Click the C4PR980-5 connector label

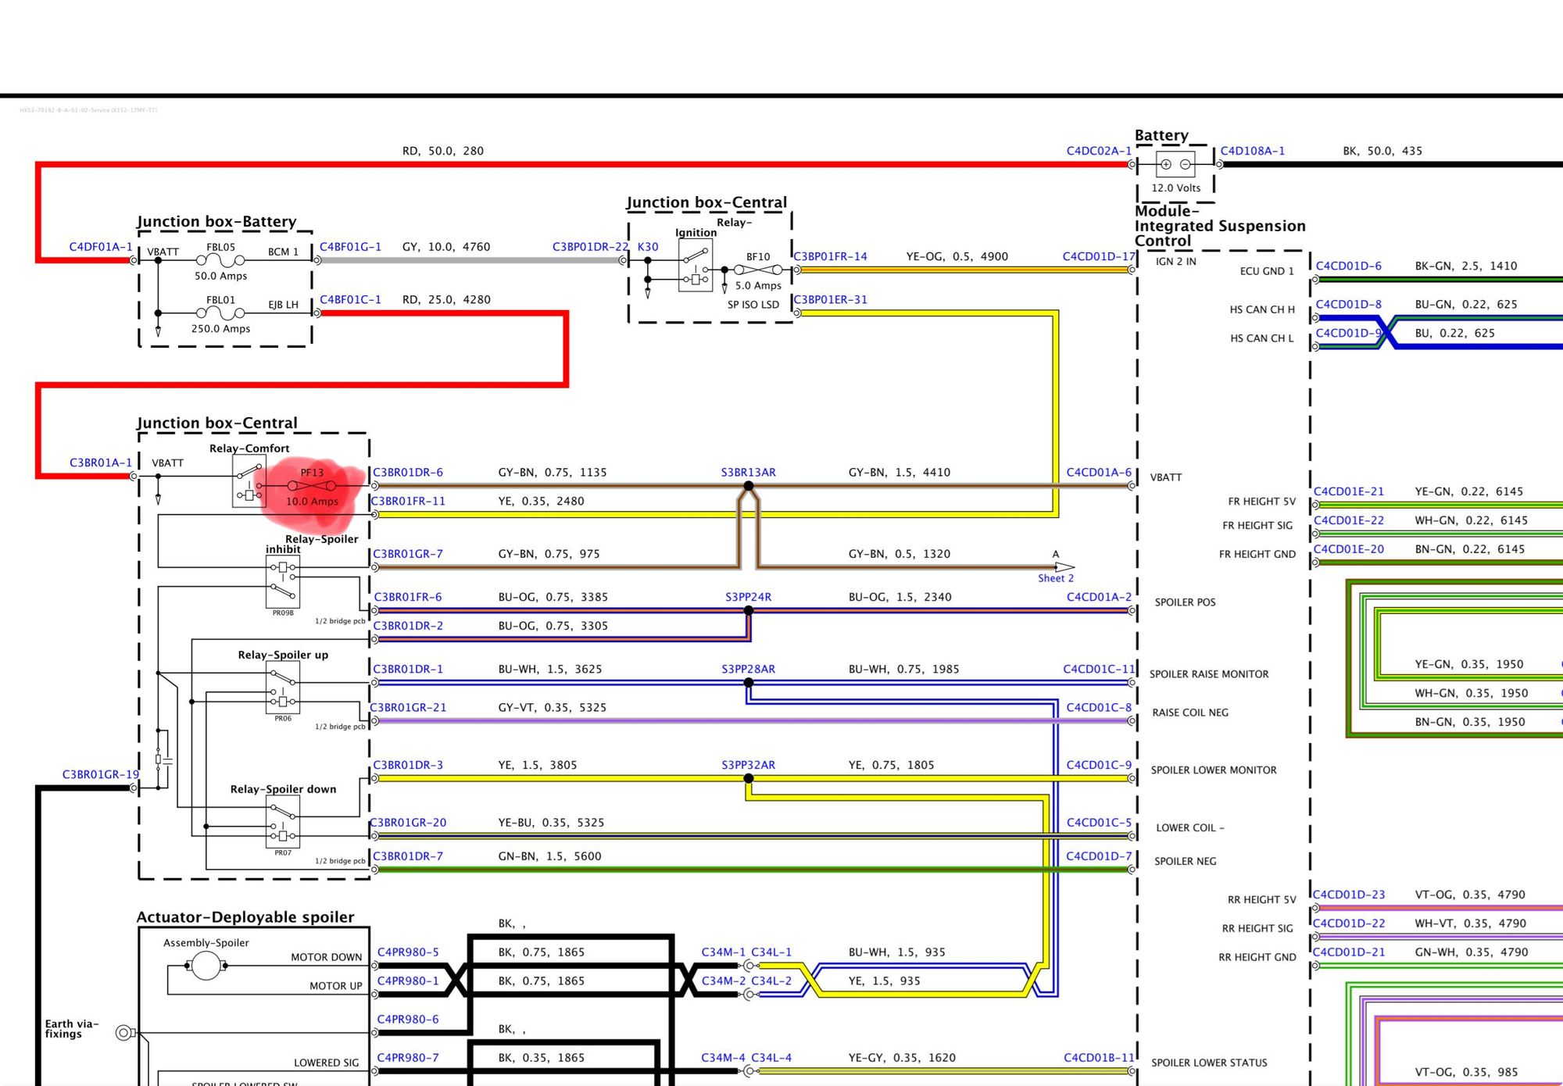coord(408,952)
